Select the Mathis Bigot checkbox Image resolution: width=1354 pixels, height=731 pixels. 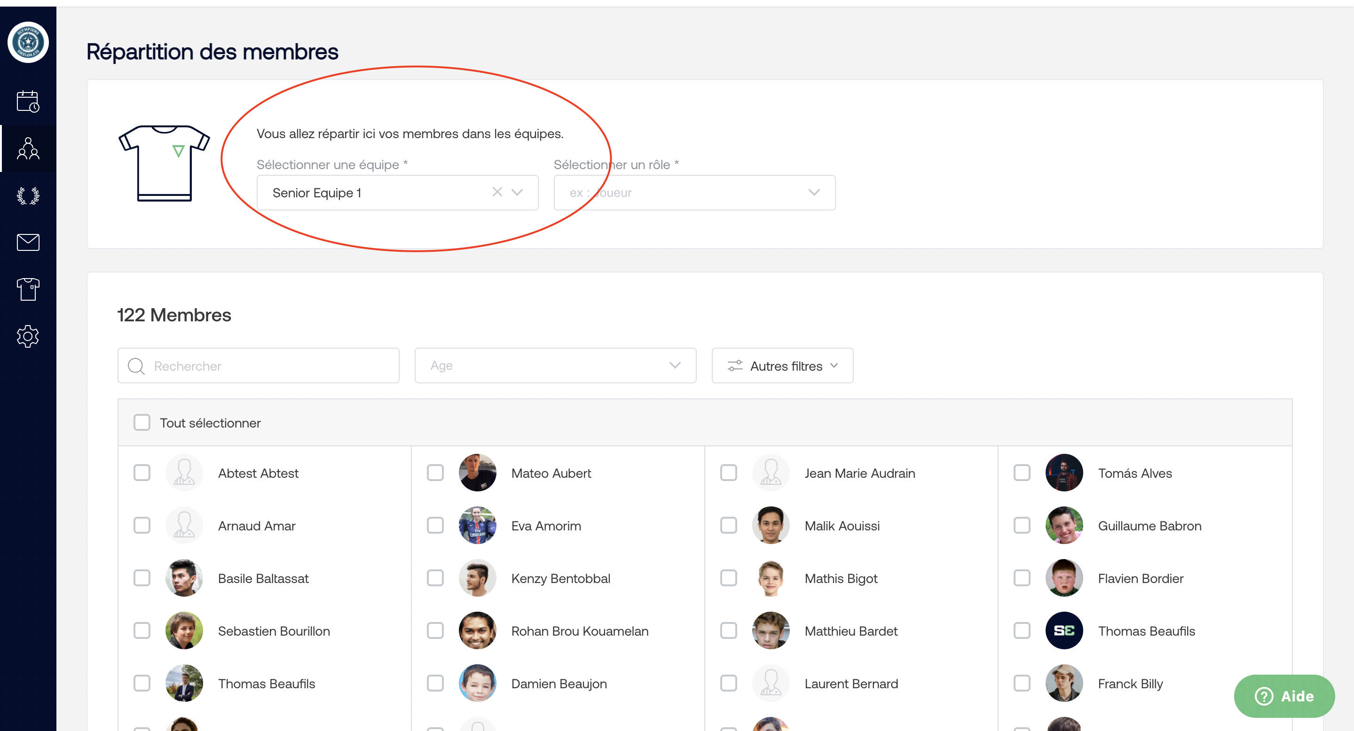click(729, 578)
